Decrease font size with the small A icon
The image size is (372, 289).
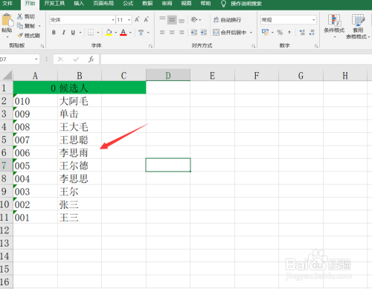point(146,19)
